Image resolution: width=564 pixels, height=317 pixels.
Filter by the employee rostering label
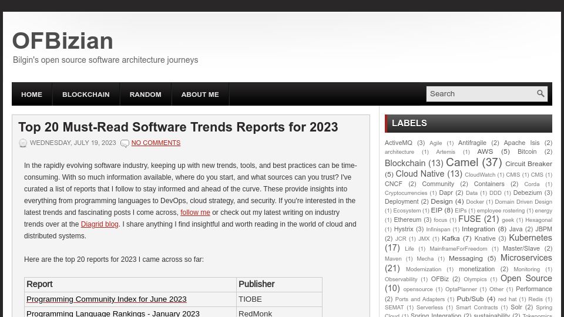tap(501, 211)
